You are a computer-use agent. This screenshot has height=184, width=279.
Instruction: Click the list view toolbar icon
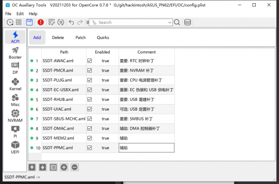tap(19, 22)
